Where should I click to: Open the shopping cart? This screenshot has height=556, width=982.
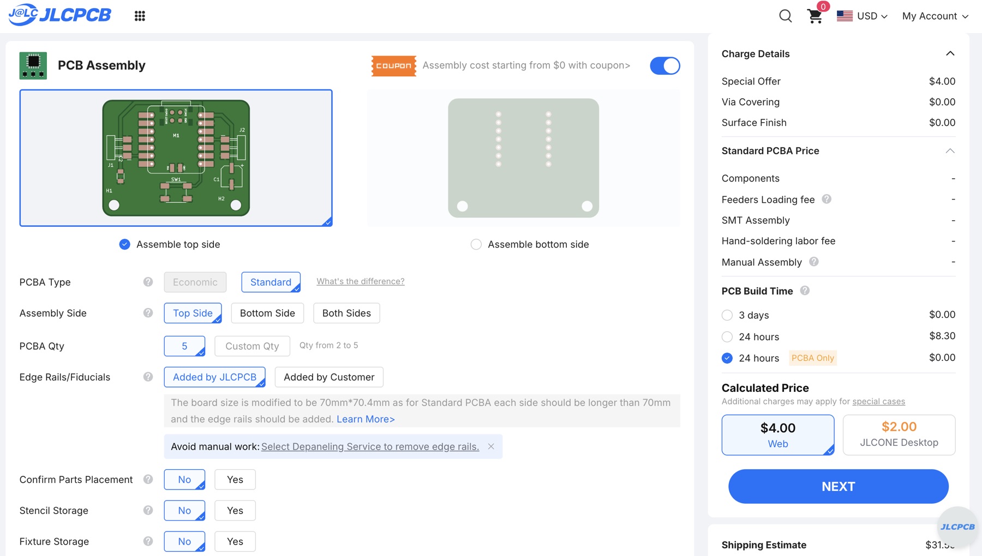pyautogui.click(x=816, y=16)
